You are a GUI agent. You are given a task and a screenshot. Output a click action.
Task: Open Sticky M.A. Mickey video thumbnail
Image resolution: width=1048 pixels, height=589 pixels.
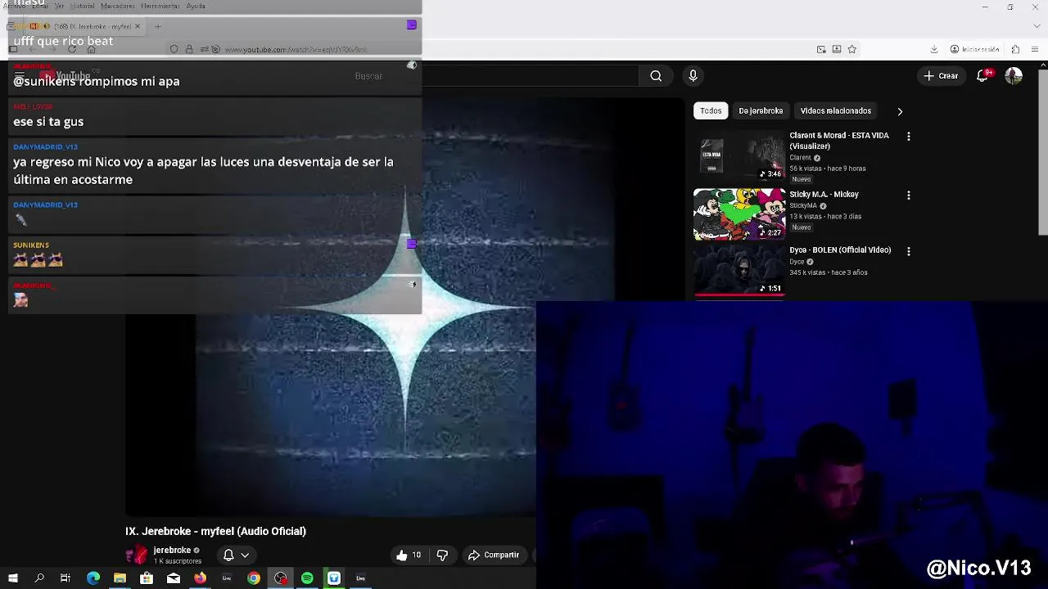739,214
